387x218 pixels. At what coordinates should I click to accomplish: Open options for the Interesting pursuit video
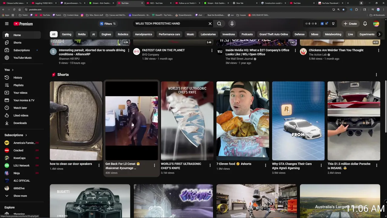click(128, 51)
